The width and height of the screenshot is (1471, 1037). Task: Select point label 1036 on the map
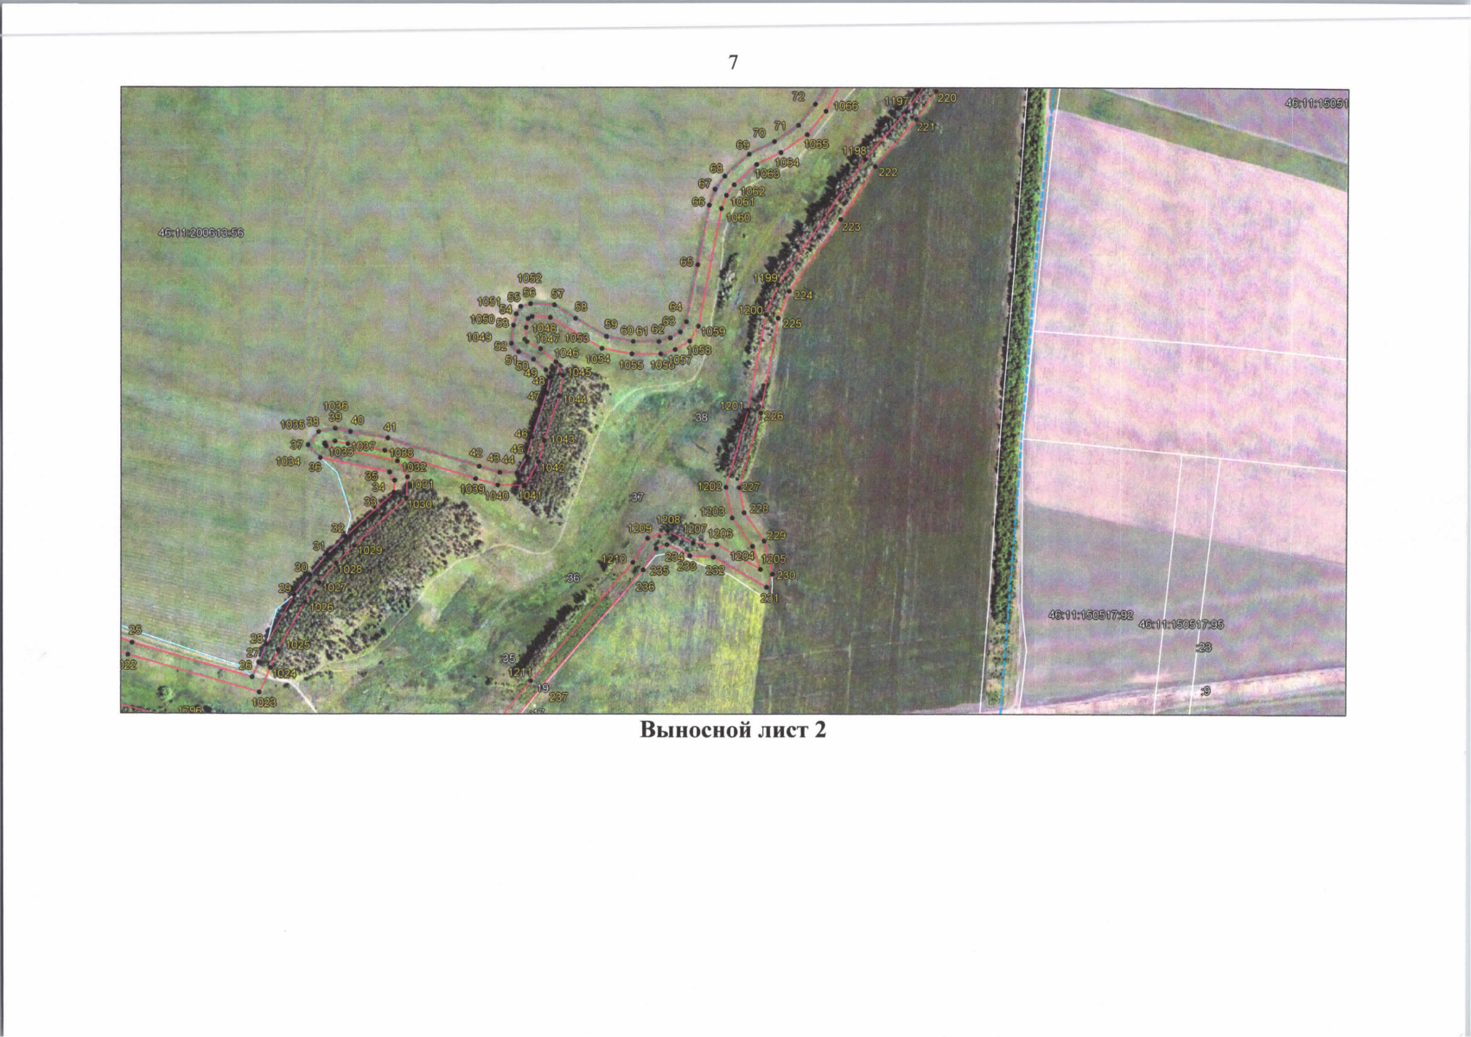point(335,405)
